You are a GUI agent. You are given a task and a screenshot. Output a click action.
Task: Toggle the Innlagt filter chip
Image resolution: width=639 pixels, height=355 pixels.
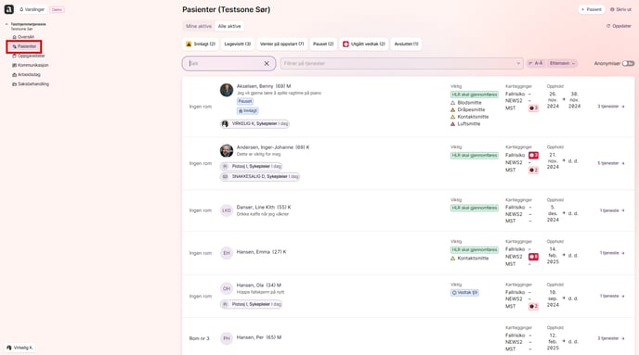pyautogui.click(x=201, y=44)
